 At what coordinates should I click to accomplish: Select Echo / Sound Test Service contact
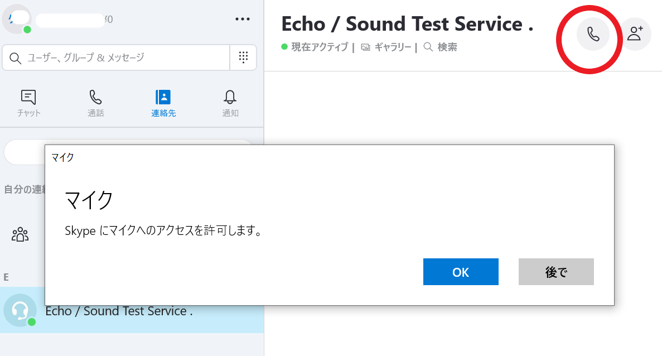(132, 310)
